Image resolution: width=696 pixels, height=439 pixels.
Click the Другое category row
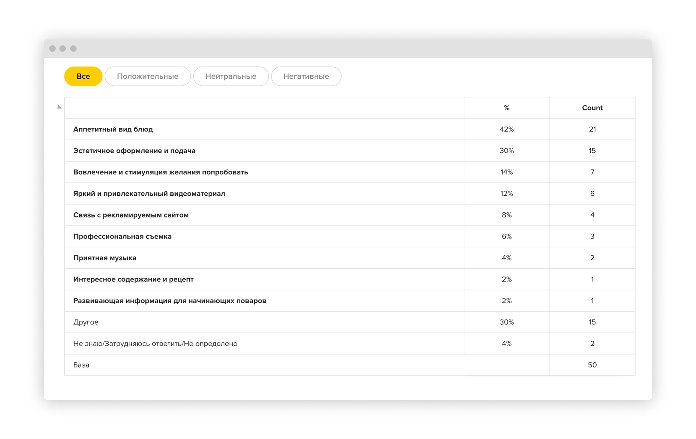(350, 322)
